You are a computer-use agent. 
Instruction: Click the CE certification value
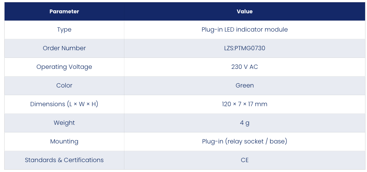(245, 160)
